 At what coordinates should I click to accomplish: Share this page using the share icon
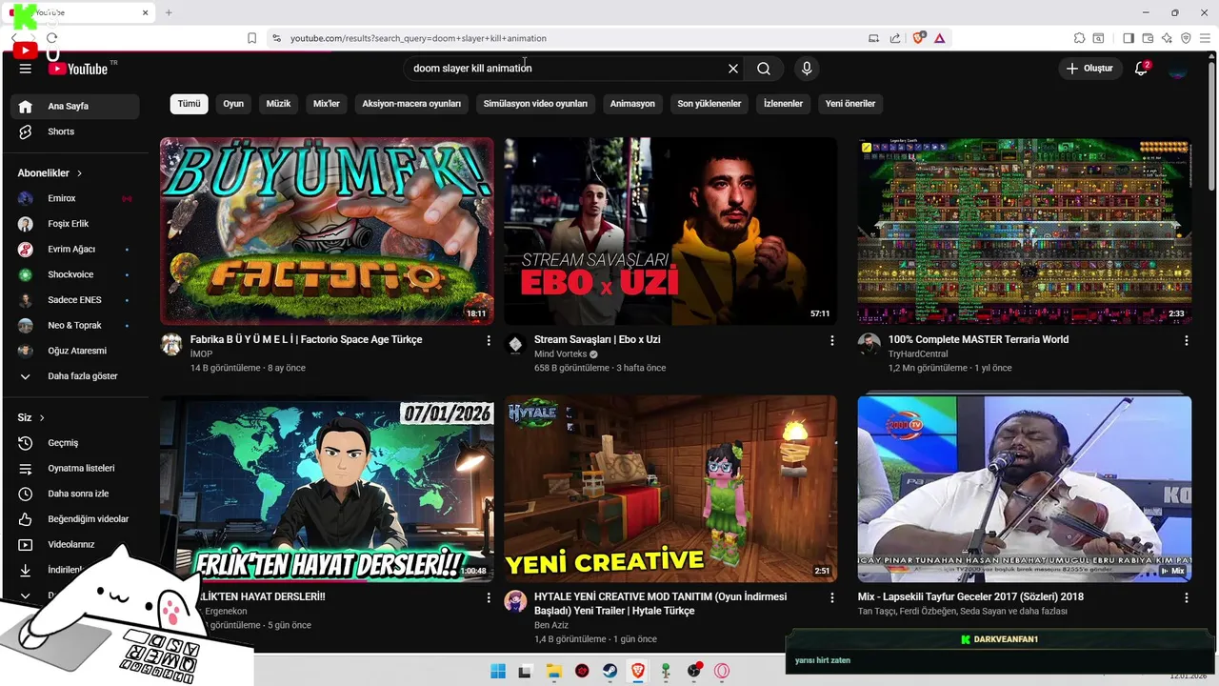[895, 38]
